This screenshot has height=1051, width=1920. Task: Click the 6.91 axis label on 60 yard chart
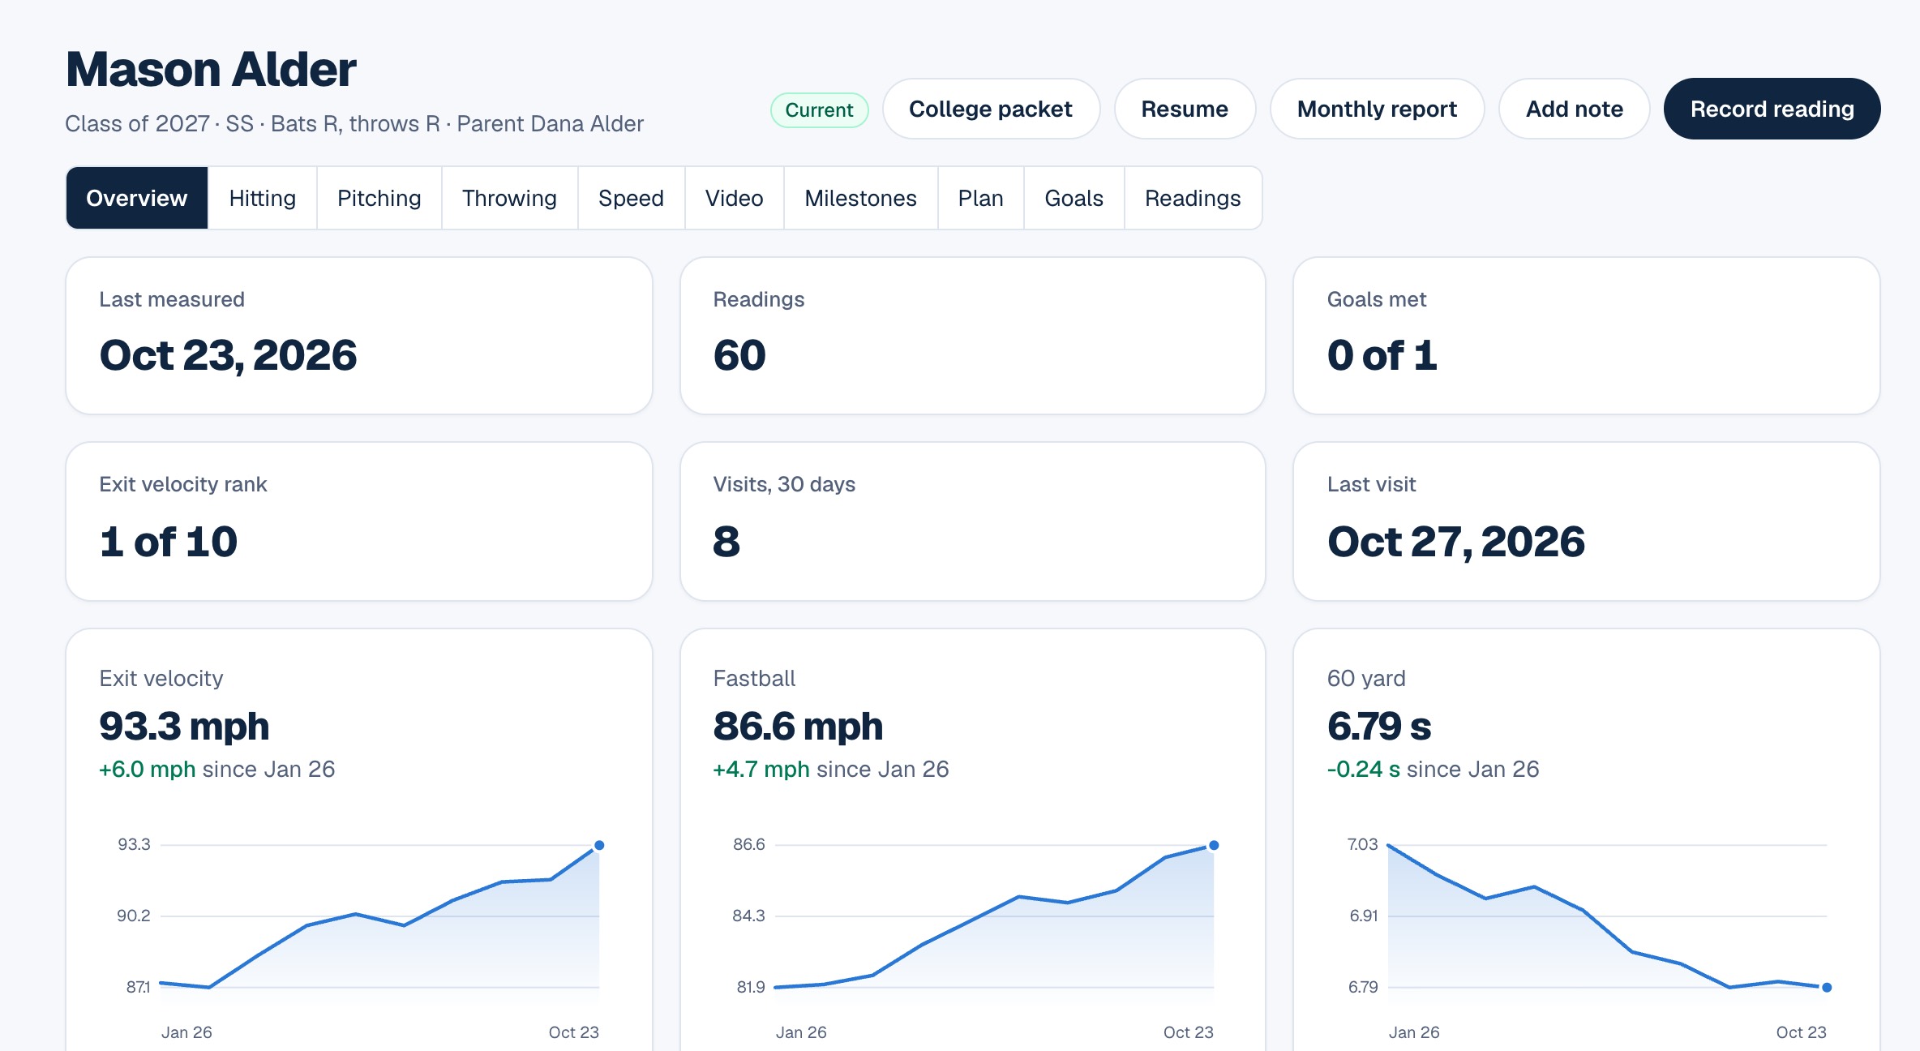(x=1363, y=916)
